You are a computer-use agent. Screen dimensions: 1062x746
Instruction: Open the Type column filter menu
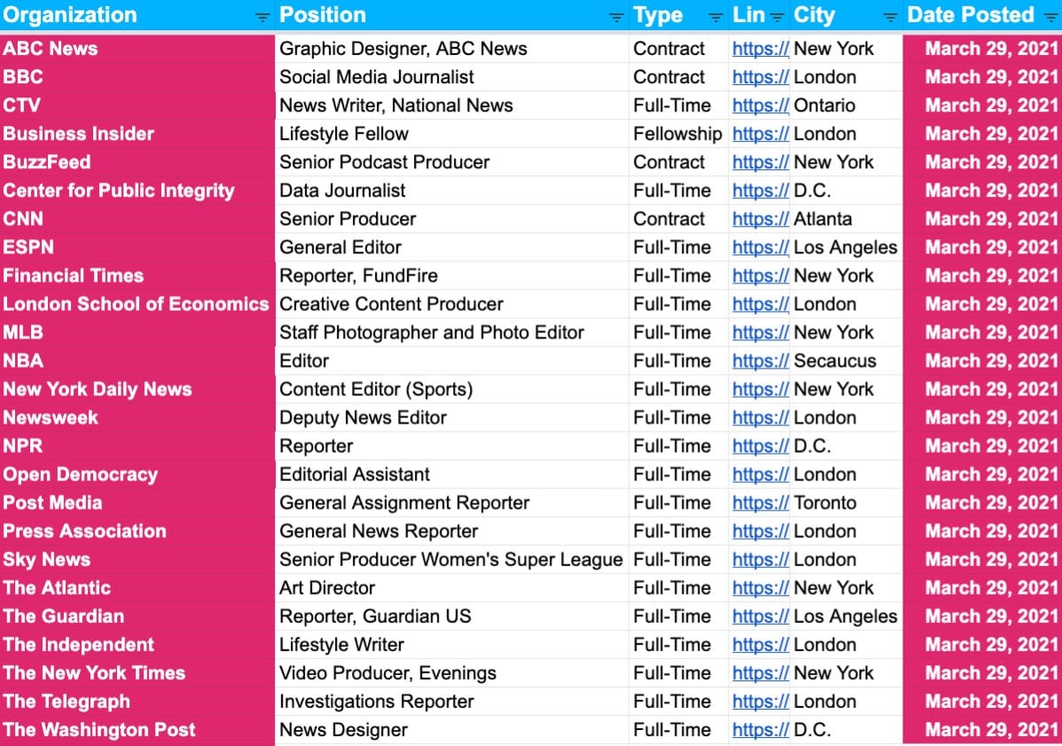click(715, 15)
